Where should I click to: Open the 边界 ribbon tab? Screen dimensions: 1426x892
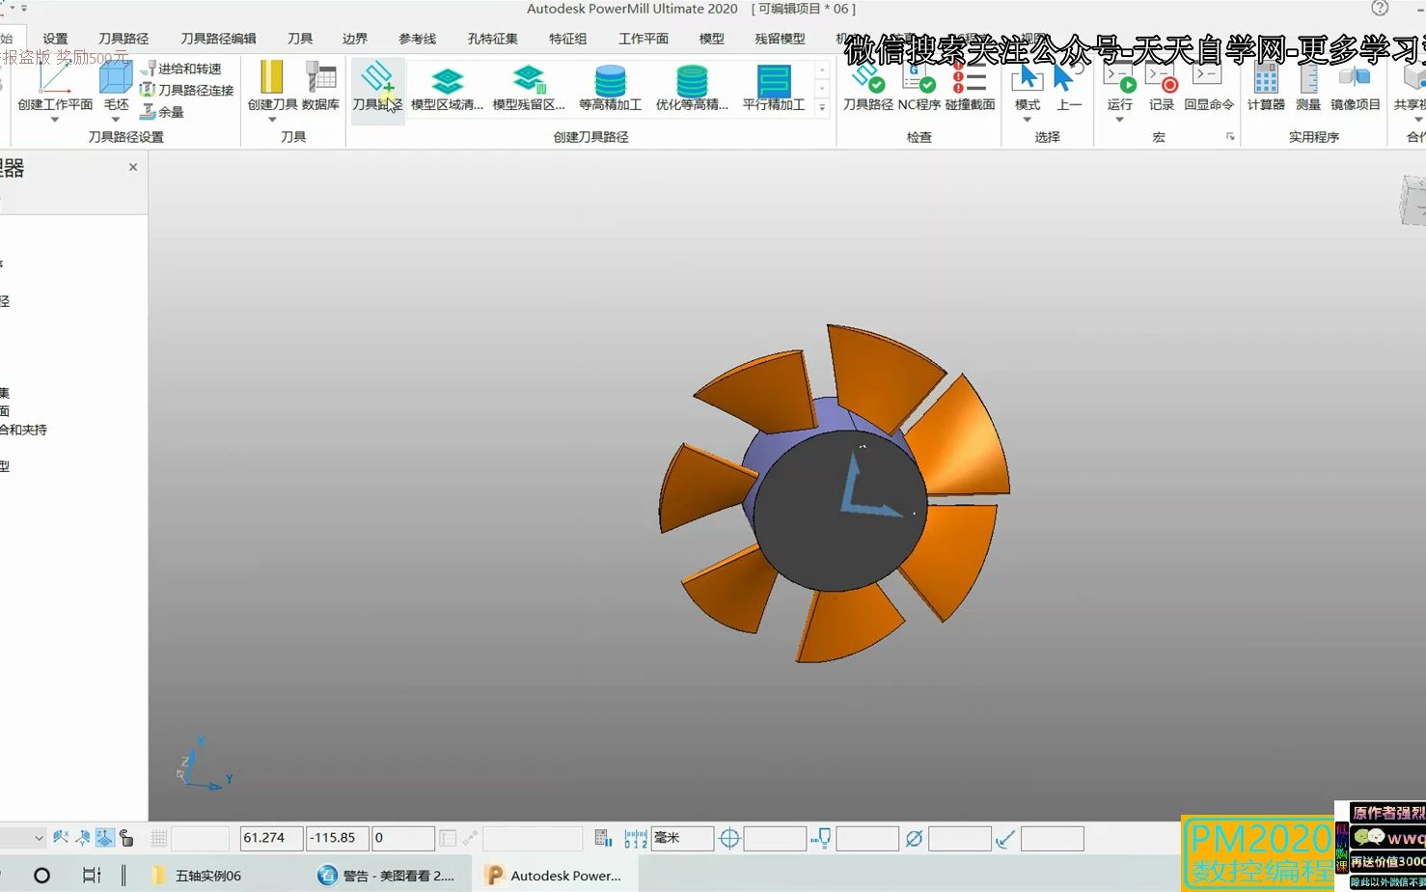[x=355, y=39]
